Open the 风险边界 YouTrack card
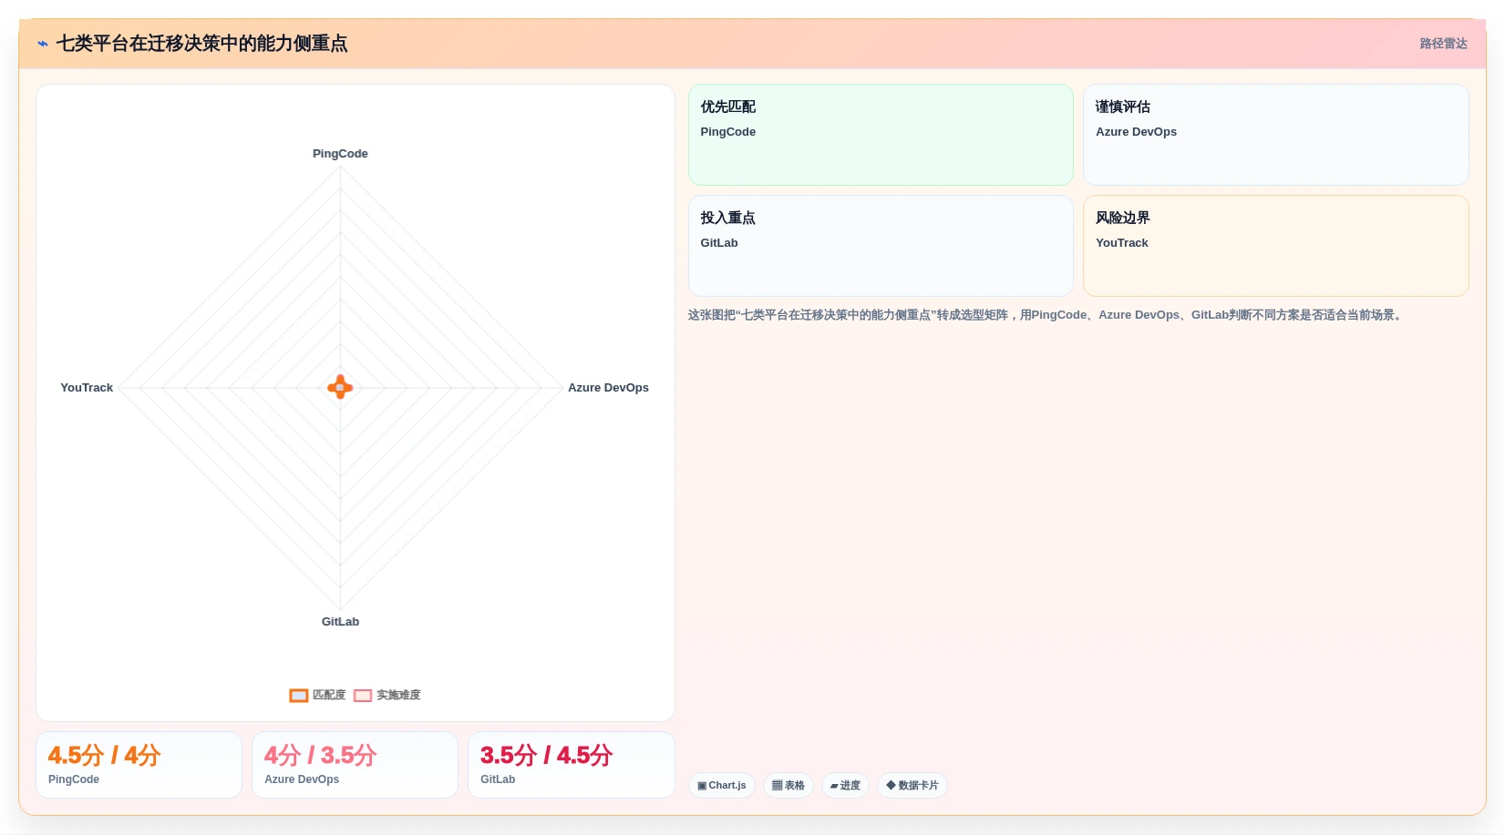 [x=1275, y=246]
